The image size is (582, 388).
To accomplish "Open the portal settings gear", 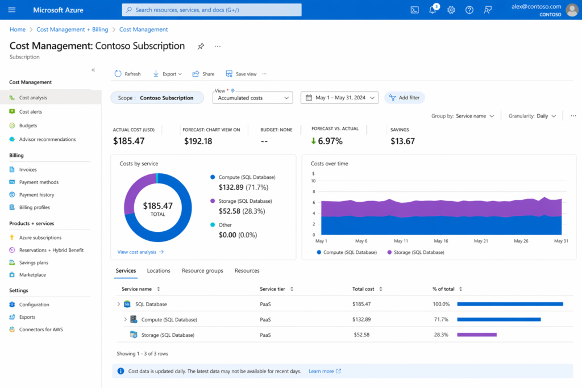I will [451, 10].
